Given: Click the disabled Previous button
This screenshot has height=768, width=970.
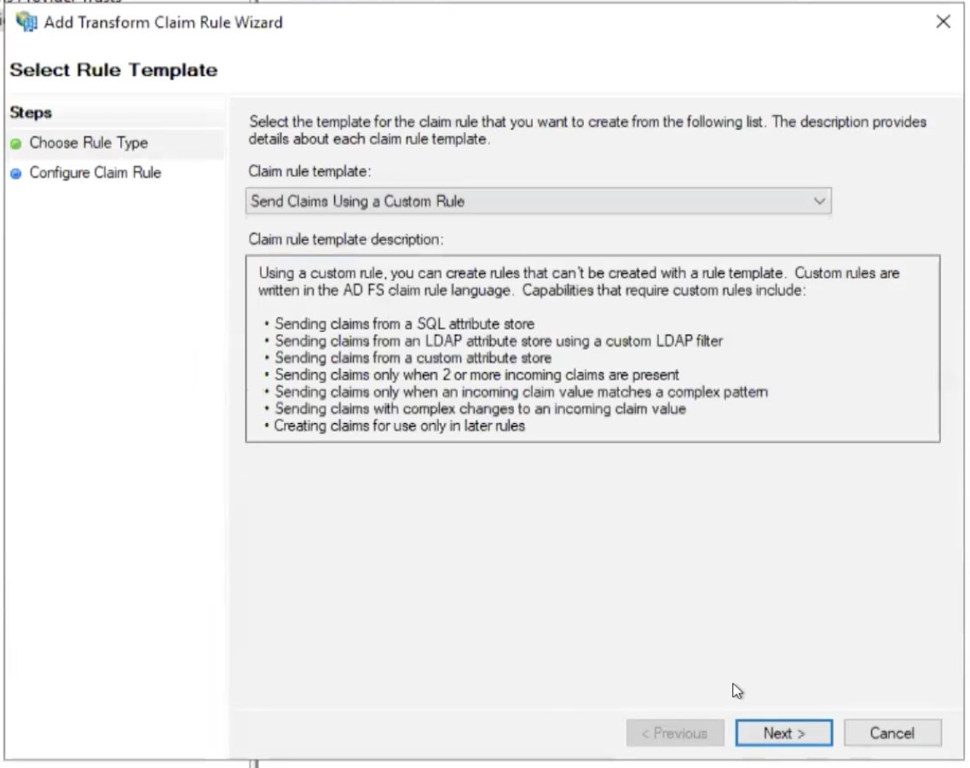Looking at the screenshot, I should click(x=675, y=733).
